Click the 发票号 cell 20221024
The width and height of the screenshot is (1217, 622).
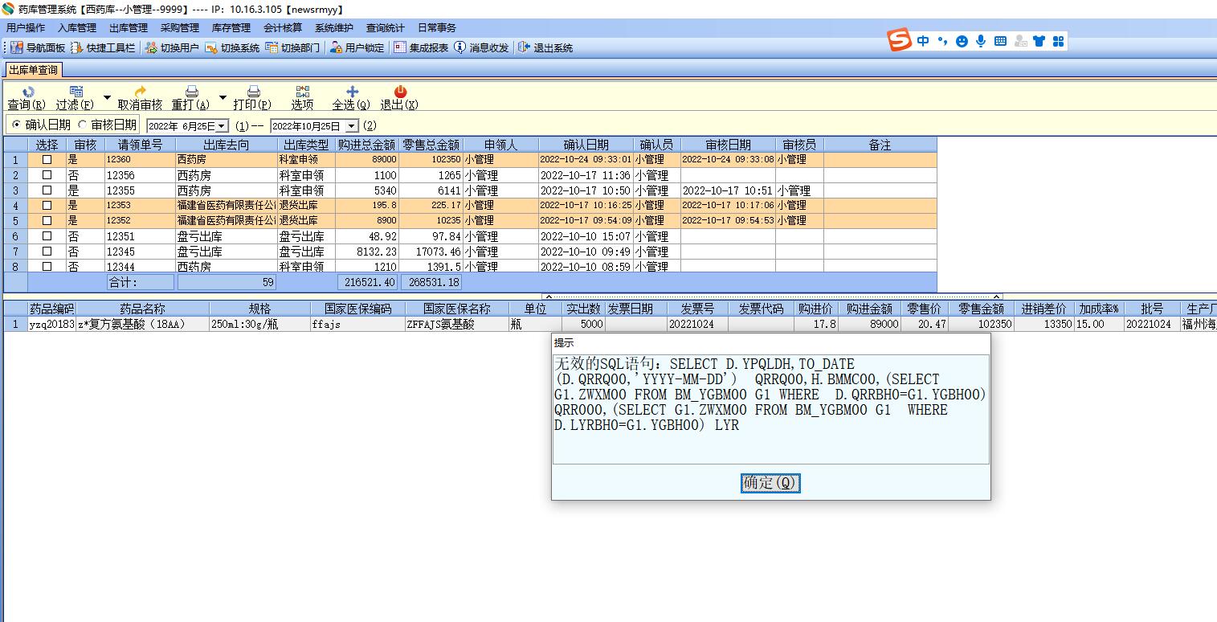(697, 324)
